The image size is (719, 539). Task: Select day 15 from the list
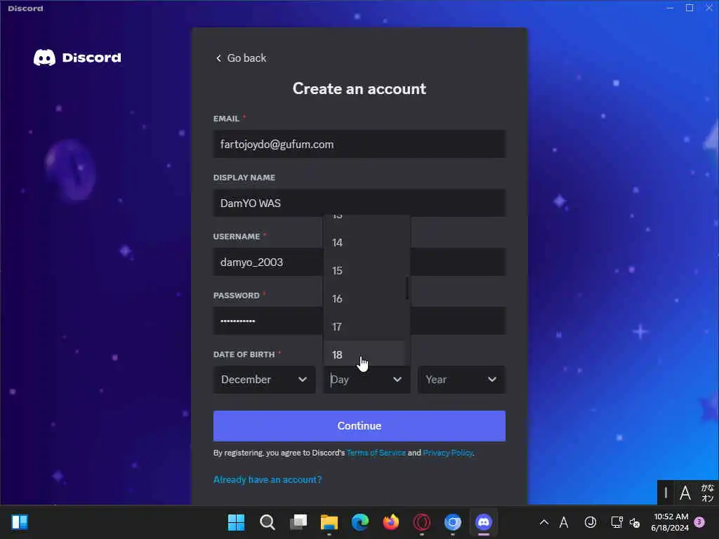click(x=364, y=270)
